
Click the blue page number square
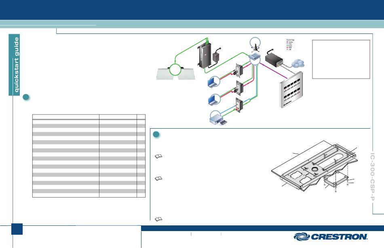pyautogui.click(x=17, y=229)
